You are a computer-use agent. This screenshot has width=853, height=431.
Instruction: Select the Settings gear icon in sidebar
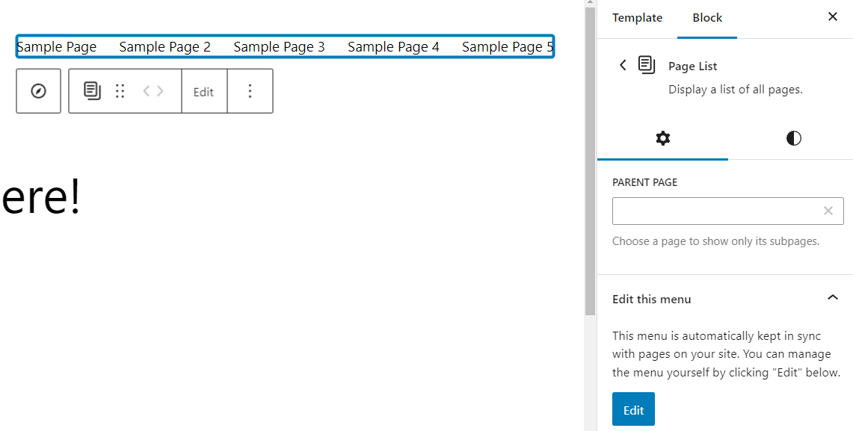662,138
